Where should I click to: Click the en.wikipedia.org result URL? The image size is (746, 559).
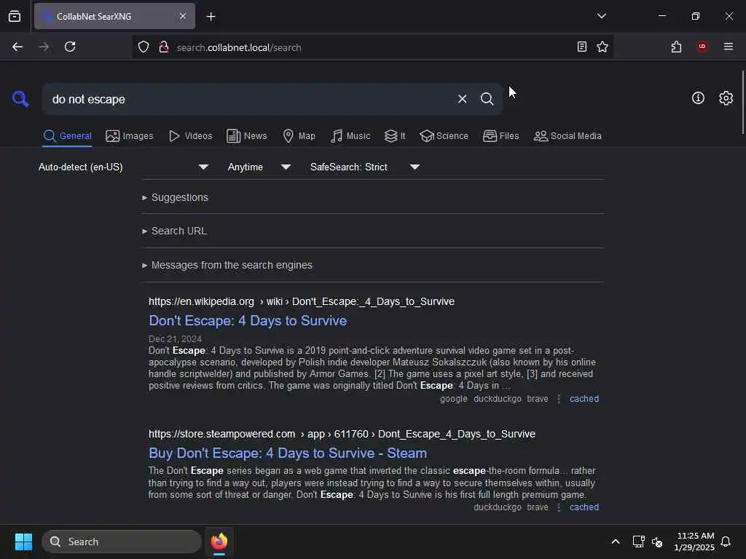pyautogui.click(x=301, y=302)
